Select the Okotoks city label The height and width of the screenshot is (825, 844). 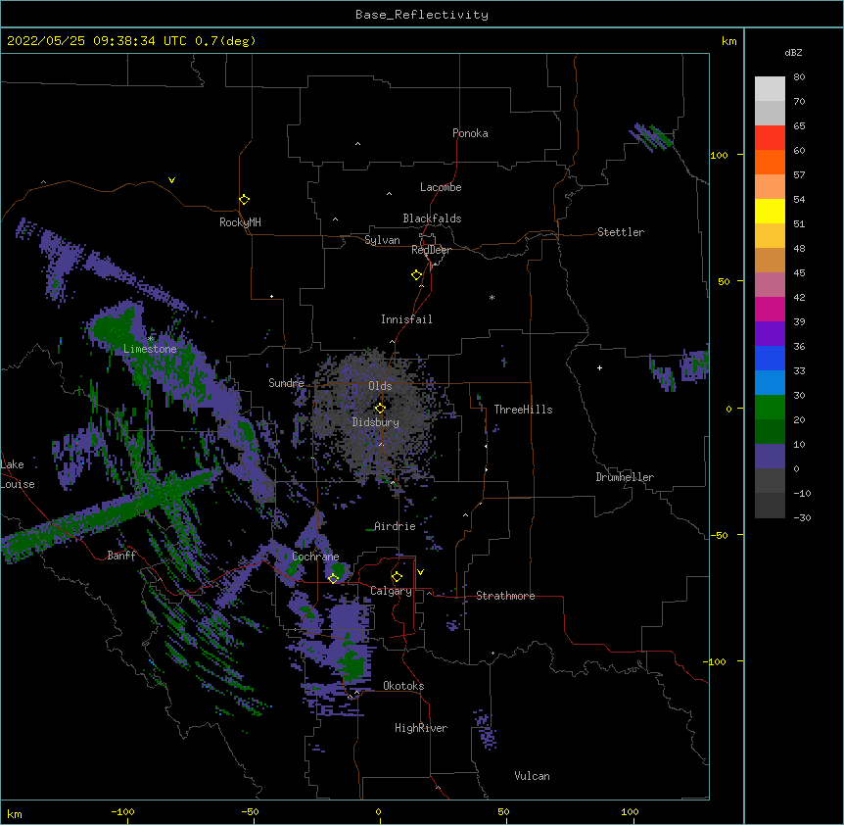[x=403, y=686]
